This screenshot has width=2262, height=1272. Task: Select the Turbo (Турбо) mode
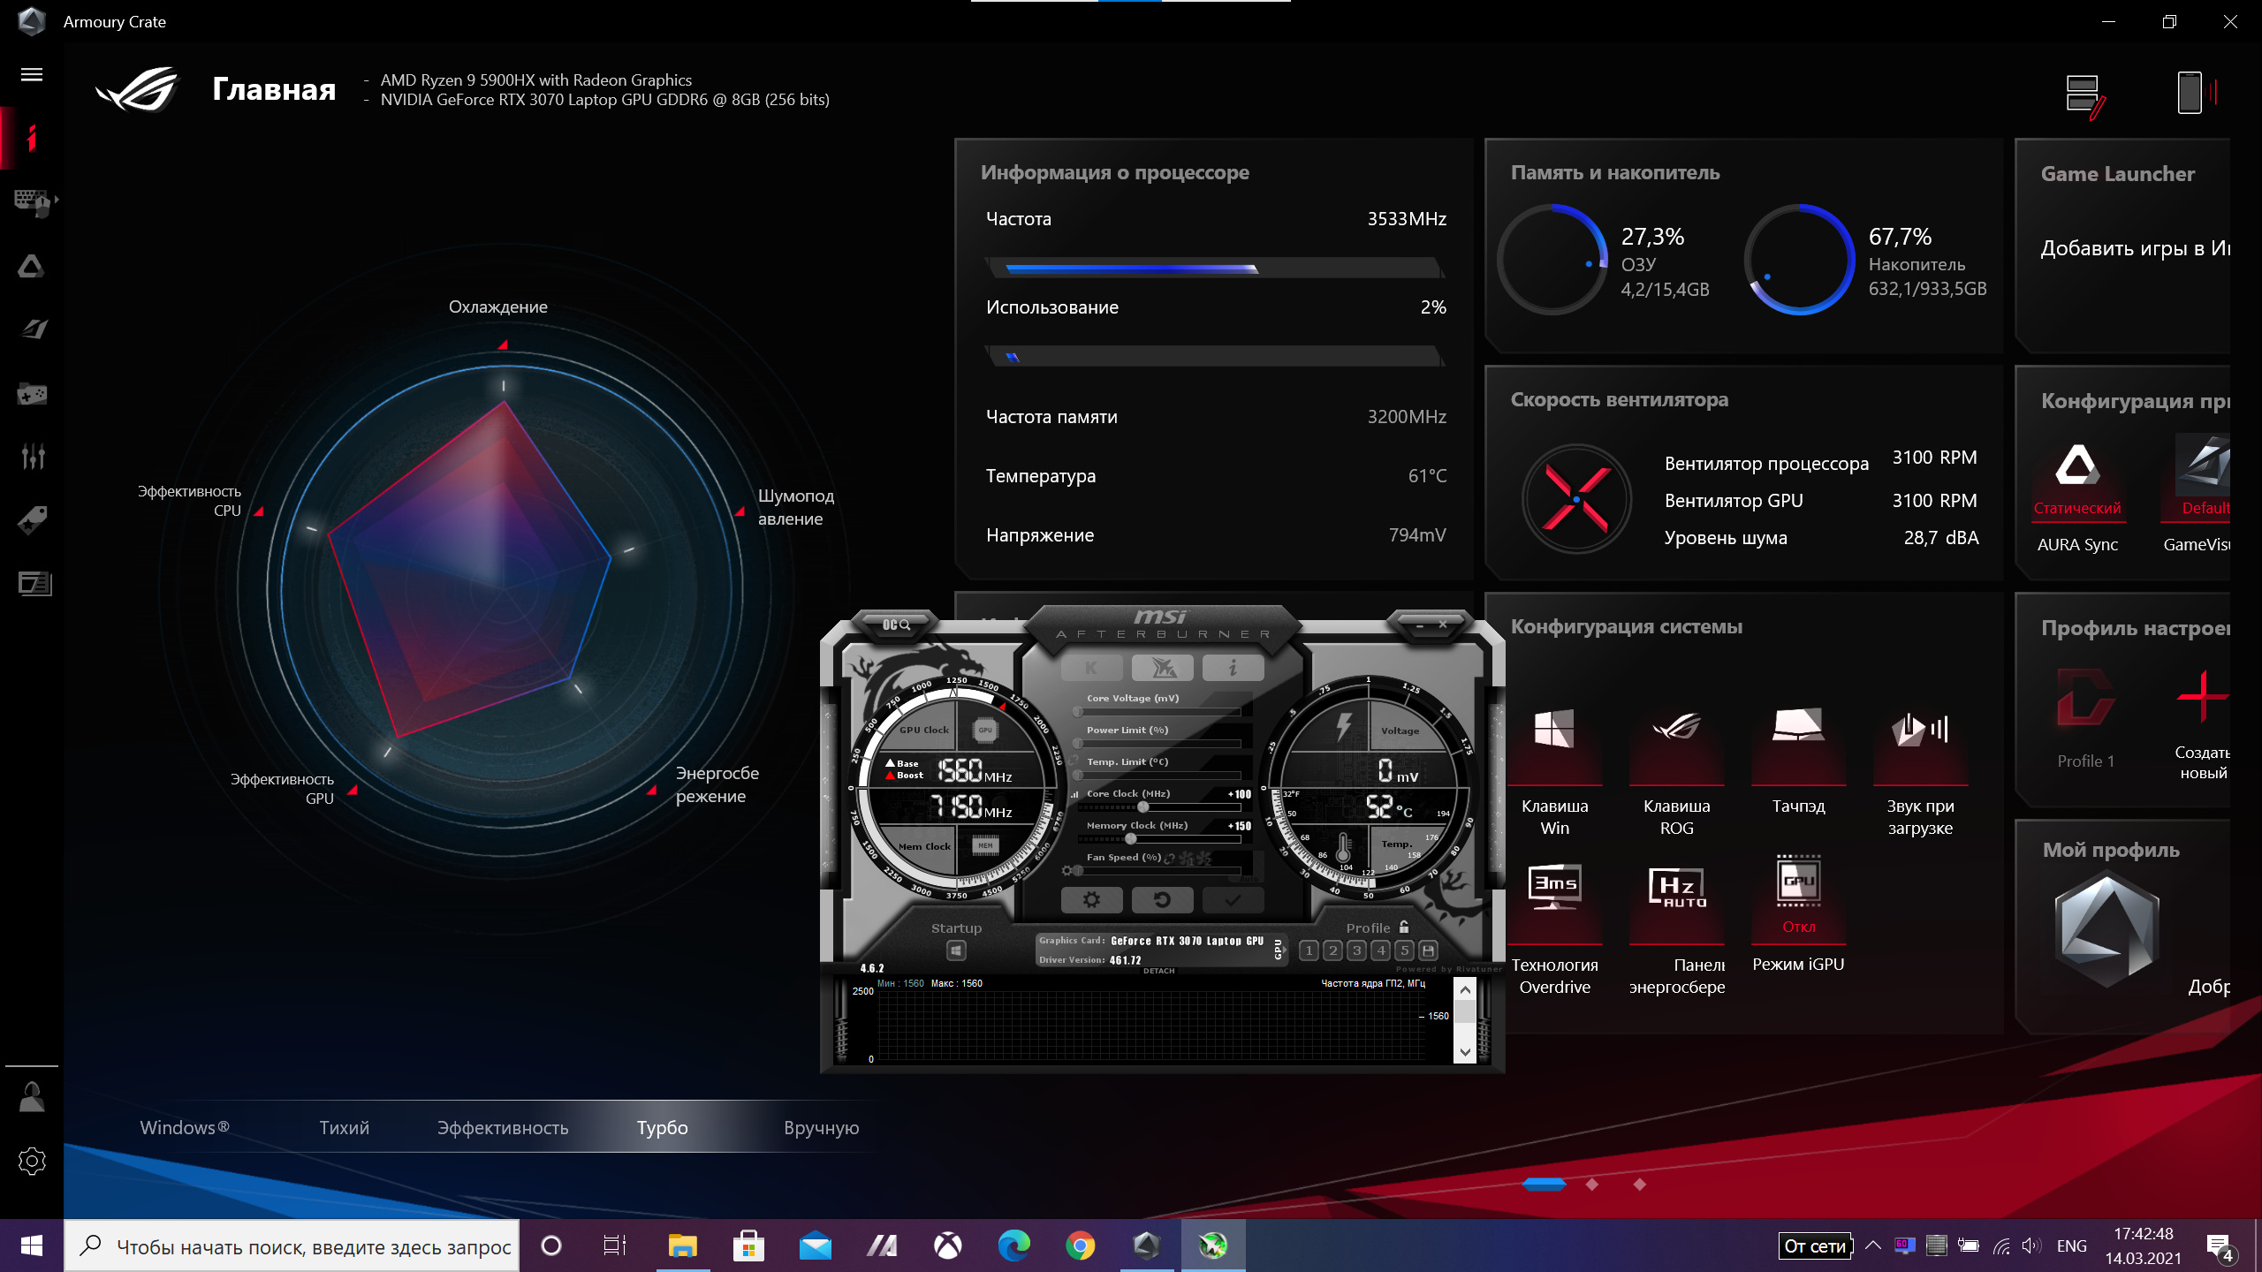(663, 1127)
